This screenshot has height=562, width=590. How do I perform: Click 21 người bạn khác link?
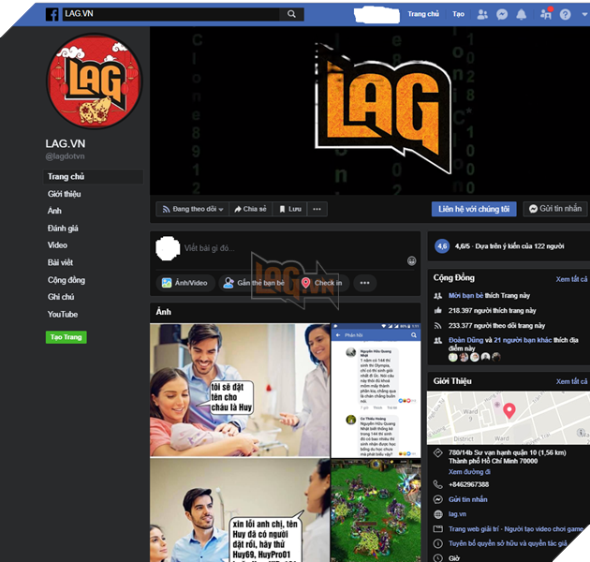[x=523, y=340]
